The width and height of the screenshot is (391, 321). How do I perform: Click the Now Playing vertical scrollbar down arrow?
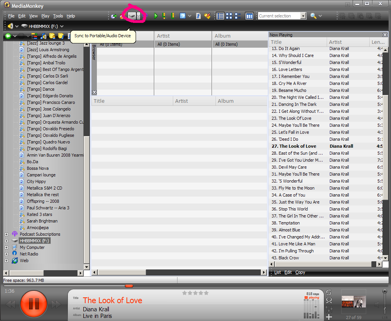click(x=385, y=258)
